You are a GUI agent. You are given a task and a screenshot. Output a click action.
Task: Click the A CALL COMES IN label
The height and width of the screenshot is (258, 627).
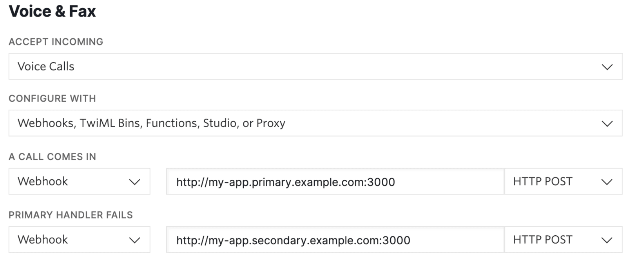point(52,157)
